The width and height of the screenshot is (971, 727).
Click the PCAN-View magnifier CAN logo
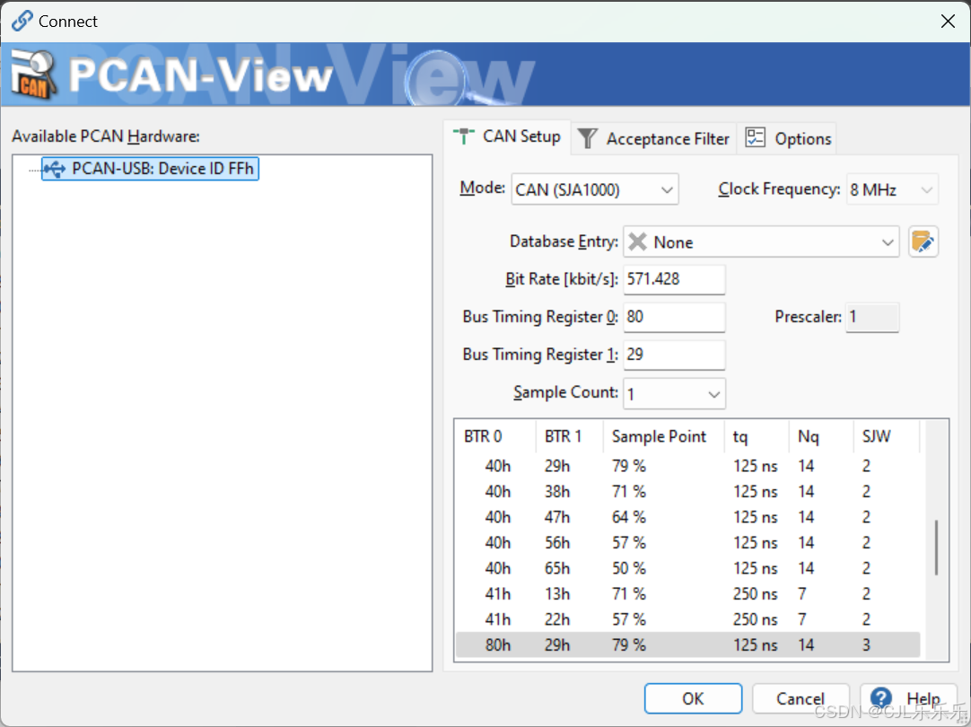[34, 74]
